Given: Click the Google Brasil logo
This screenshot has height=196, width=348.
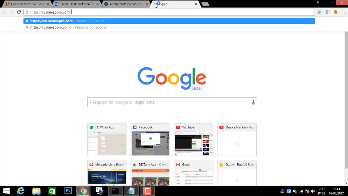Looking at the screenshot, I should [x=172, y=78].
